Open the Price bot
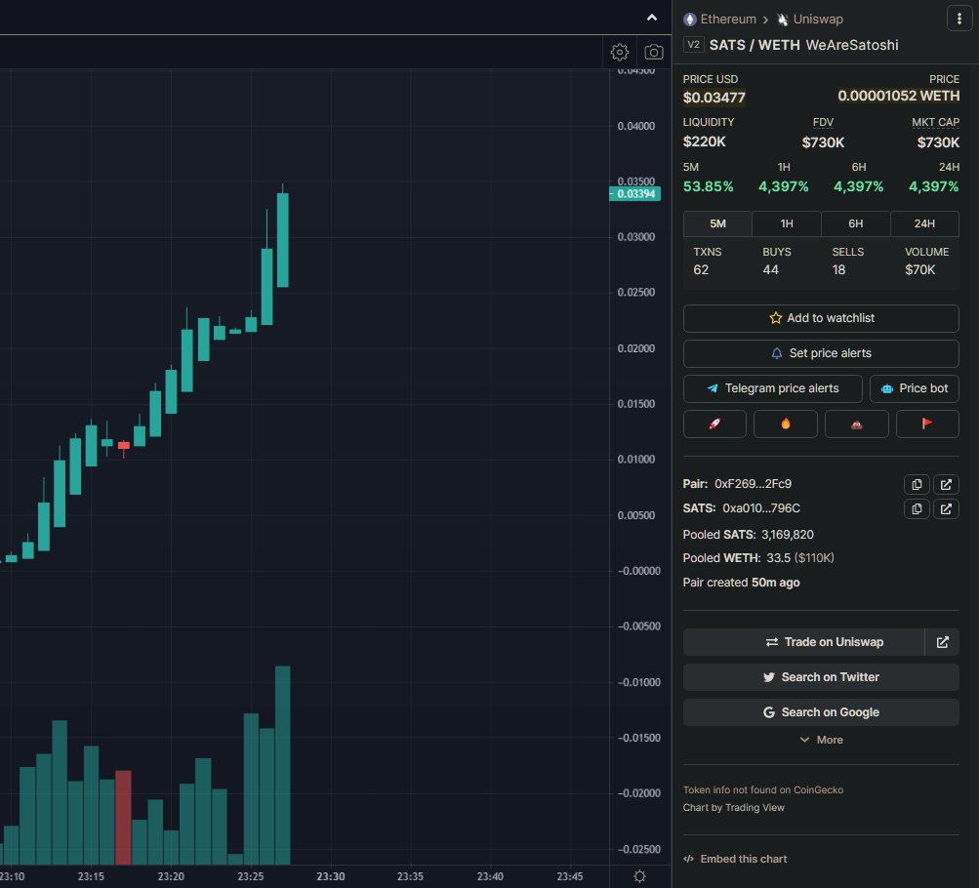979x888 pixels. [915, 388]
